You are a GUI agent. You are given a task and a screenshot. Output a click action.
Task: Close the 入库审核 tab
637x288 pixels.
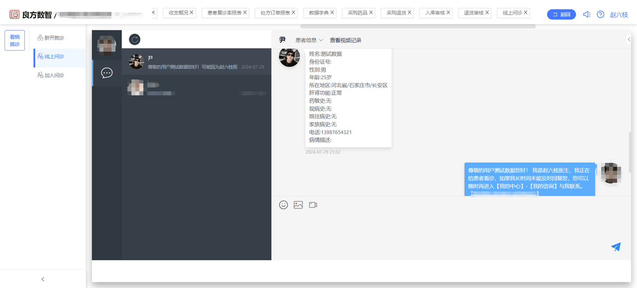coord(449,12)
